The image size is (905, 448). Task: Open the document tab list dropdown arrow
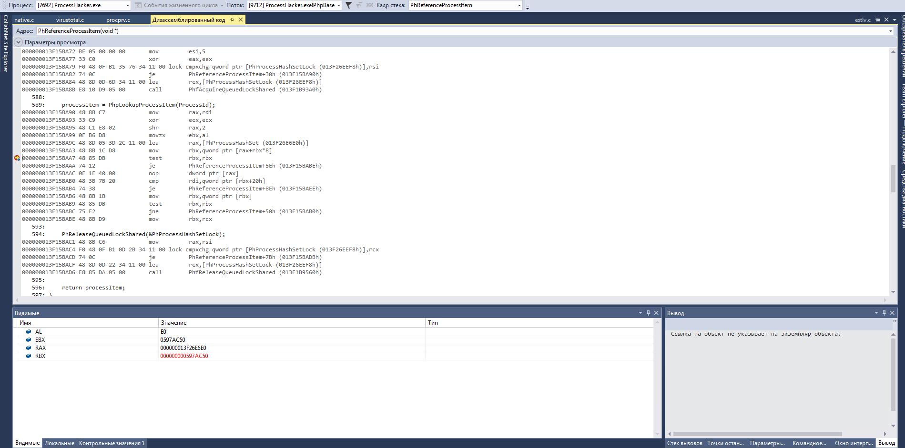pyautogui.click(x=895, y=20)
